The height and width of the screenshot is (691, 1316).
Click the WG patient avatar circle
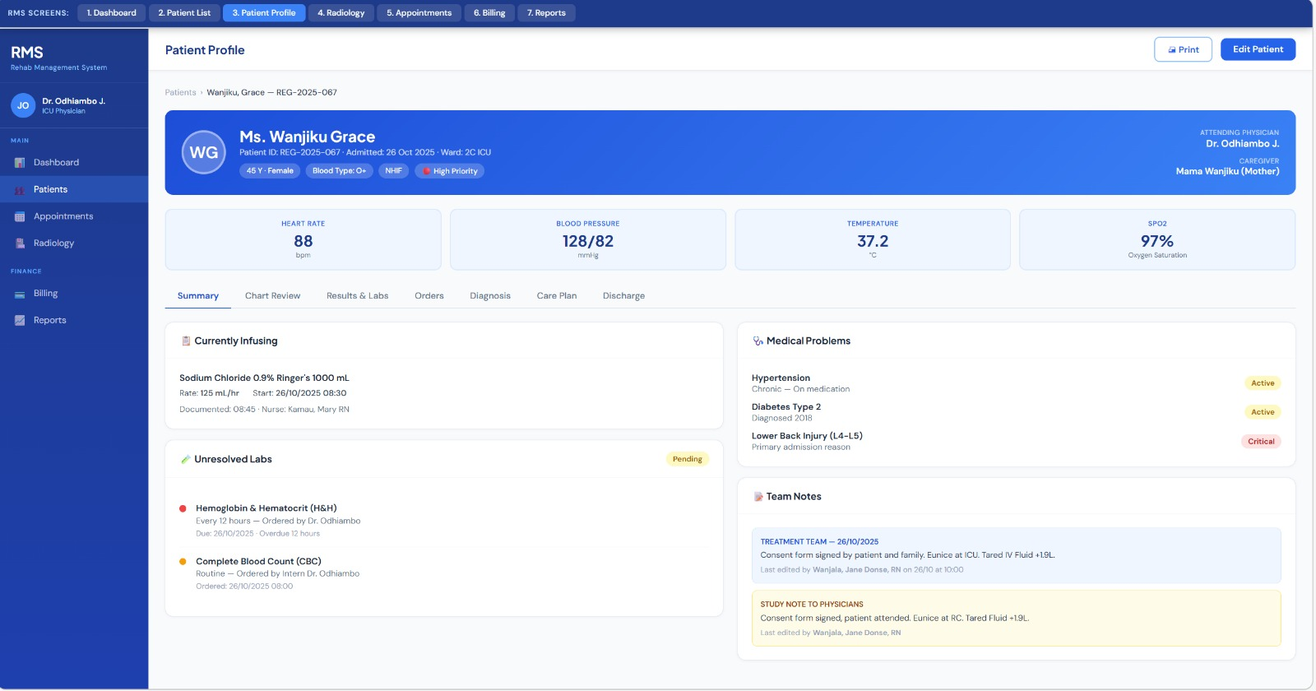pos(203,152)
